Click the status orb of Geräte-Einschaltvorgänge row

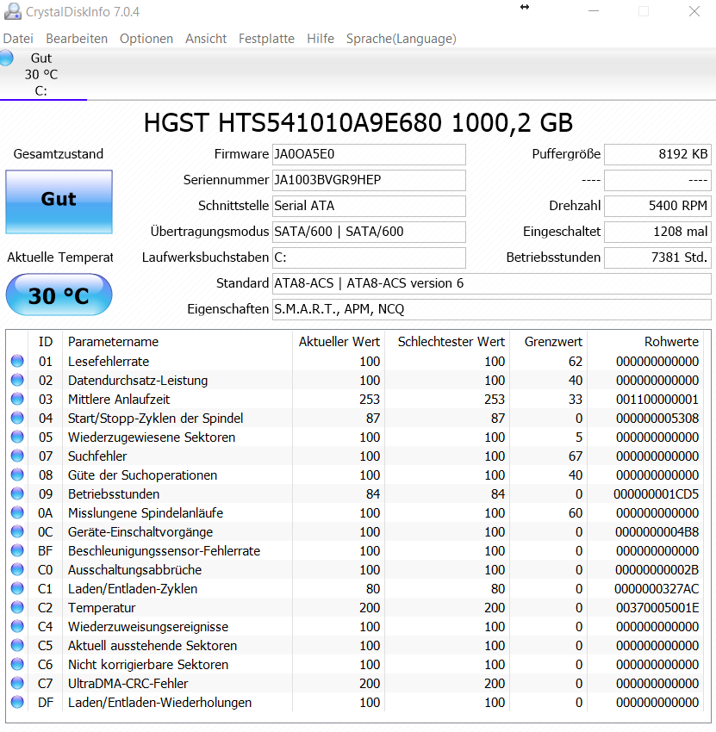pyautogui.click(x=17, y=531)
